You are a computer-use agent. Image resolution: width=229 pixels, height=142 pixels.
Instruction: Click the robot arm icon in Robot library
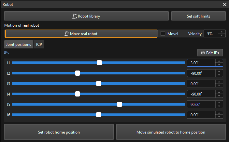(74, 16)
